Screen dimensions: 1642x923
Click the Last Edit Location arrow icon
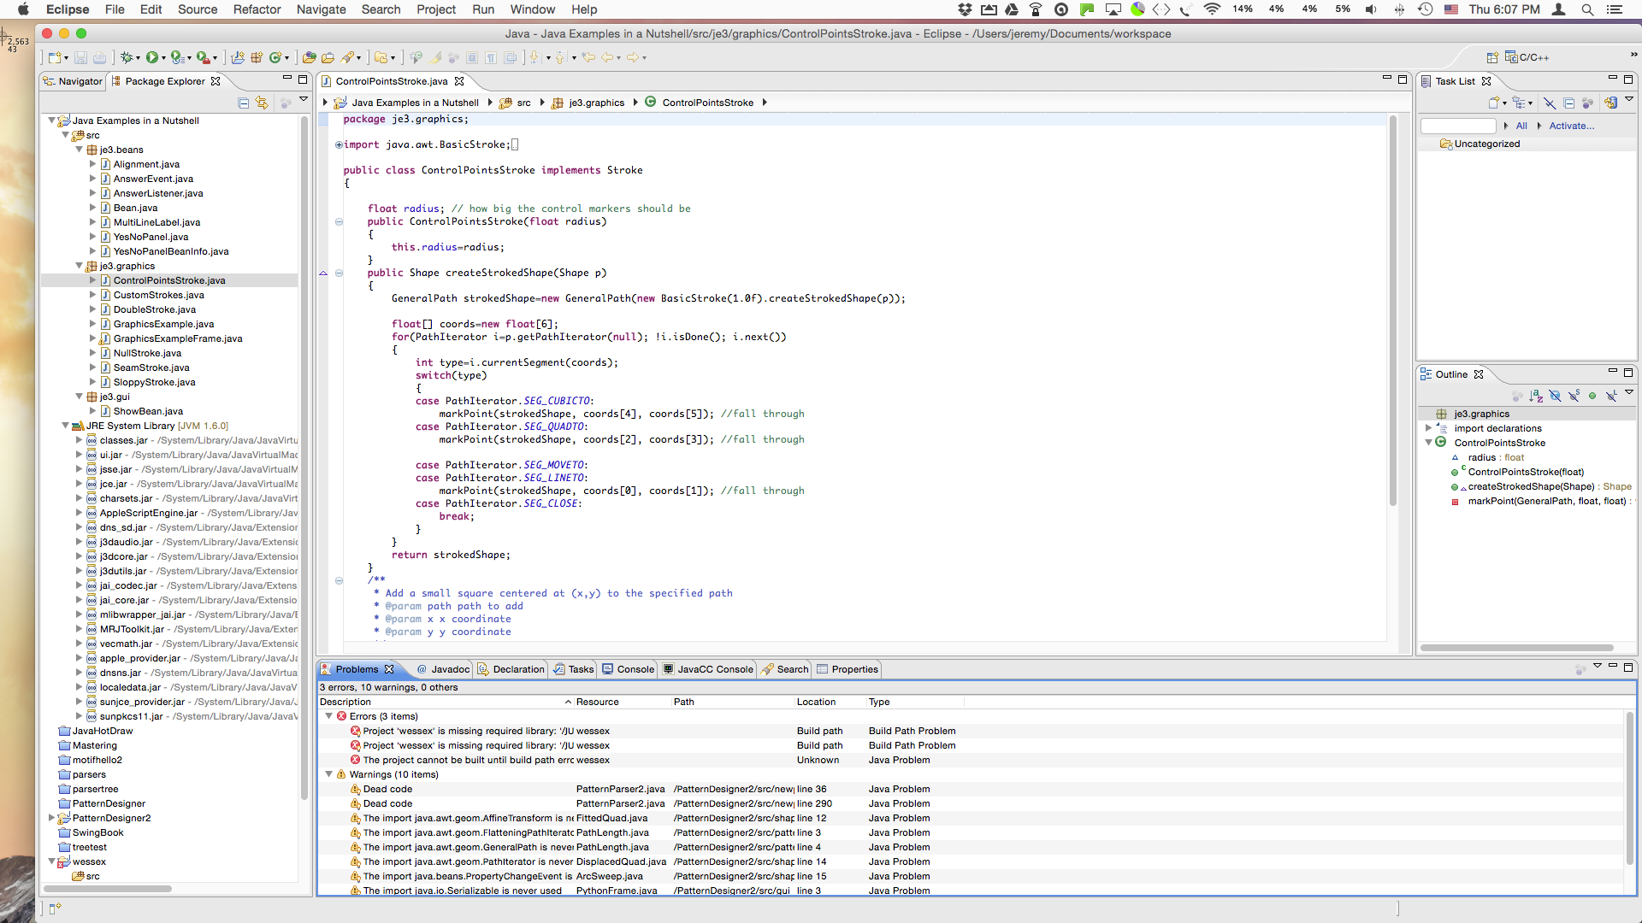(588, 57)
